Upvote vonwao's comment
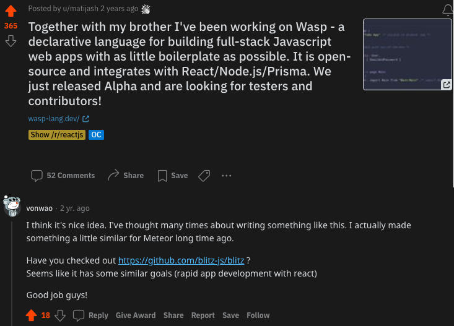Image resolution: width=454 pixels, height=326 pixels. pos(32,315)
